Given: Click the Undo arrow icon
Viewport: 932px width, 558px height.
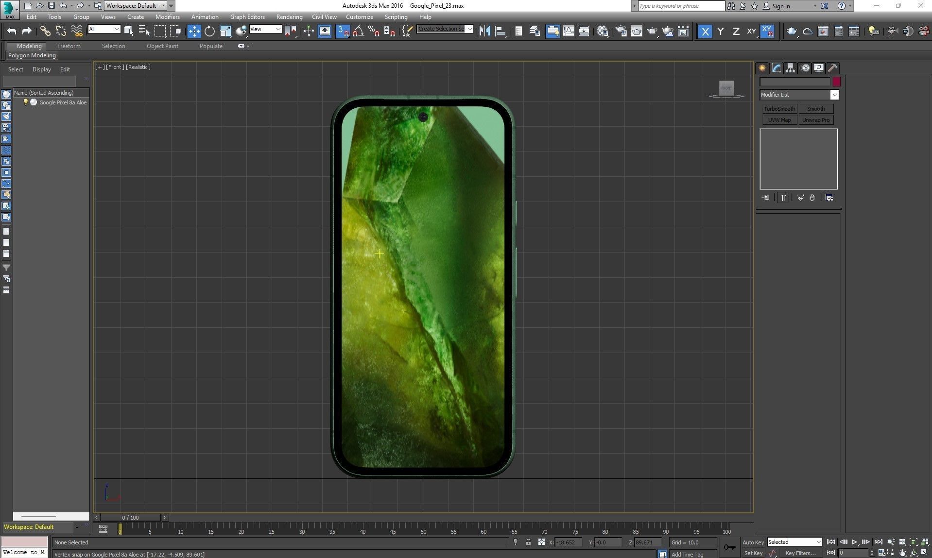Looking at the screenshot, I should 11,32.
